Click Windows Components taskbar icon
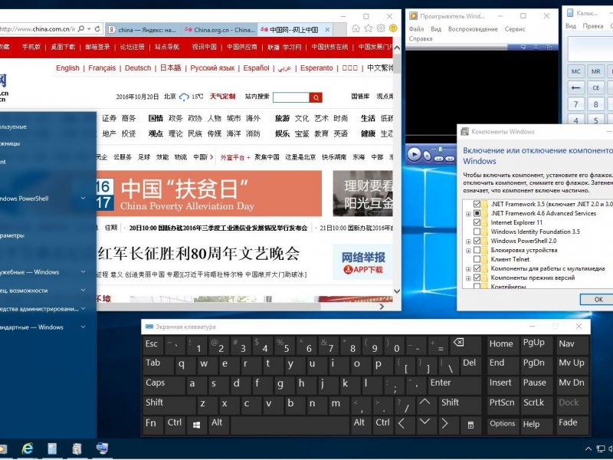613x460 pixels. [77, 449]
